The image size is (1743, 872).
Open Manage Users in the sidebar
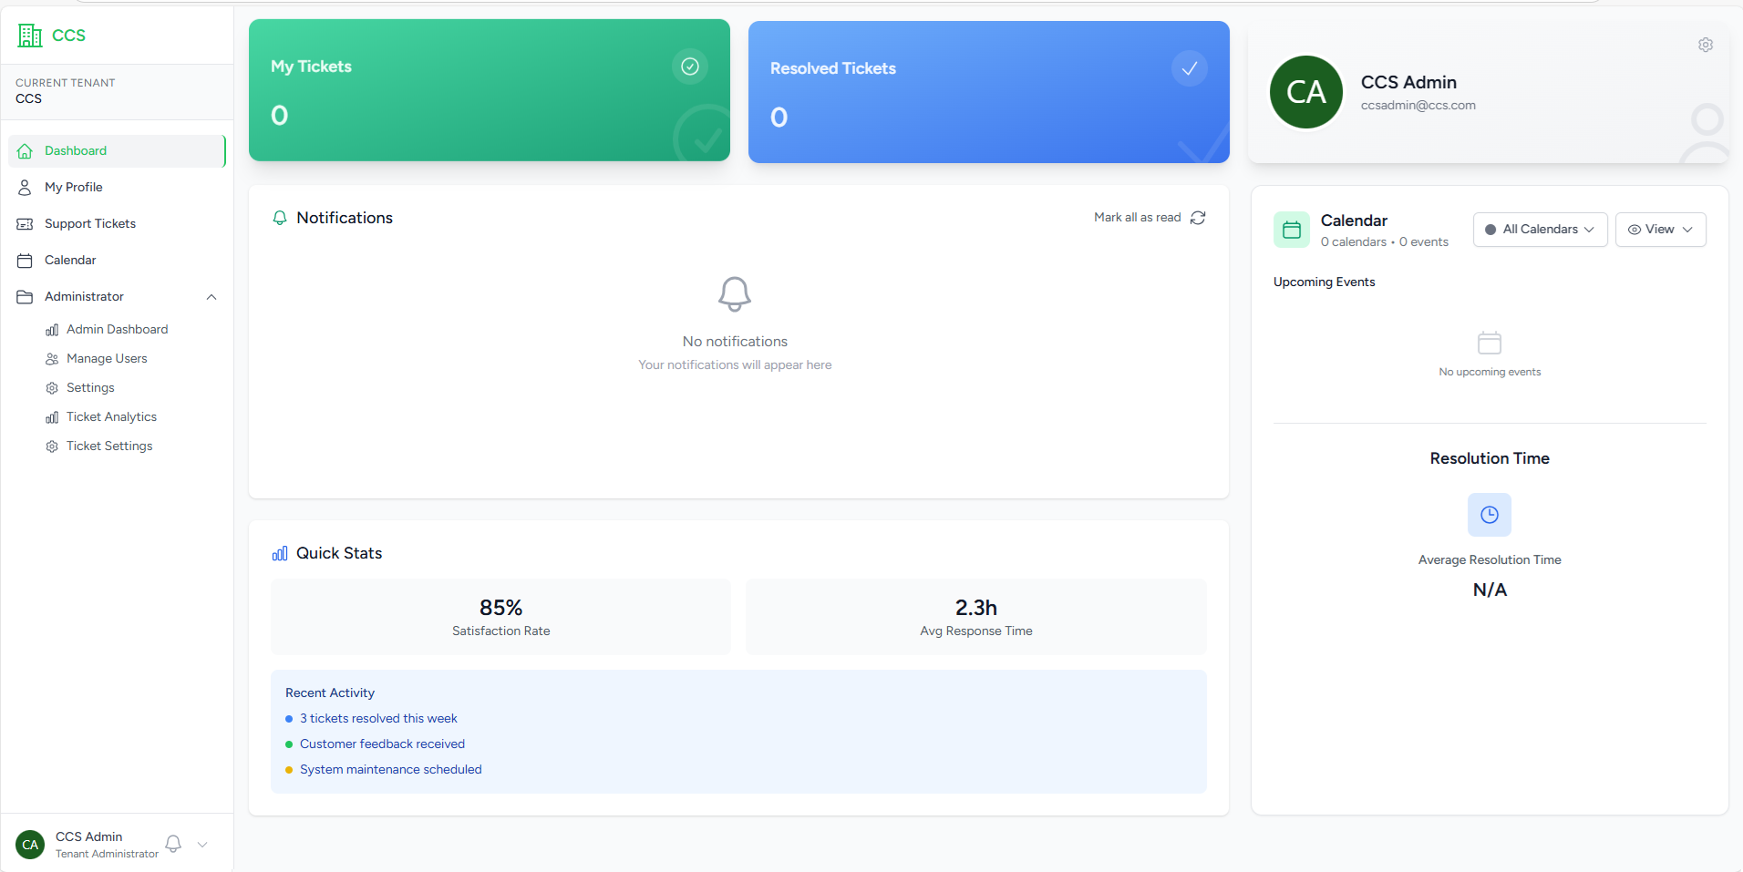pos(107,358)
